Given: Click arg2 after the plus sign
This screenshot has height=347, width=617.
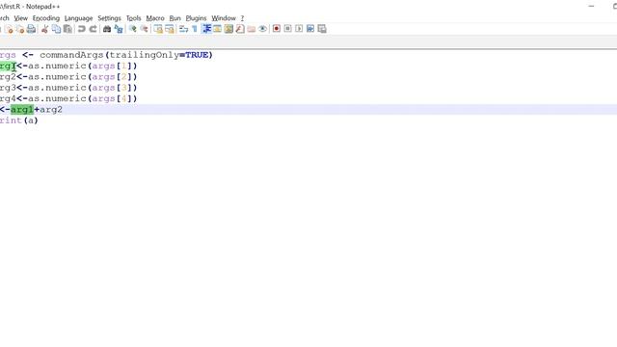Looking at the screenshot, I should (51, 110).
